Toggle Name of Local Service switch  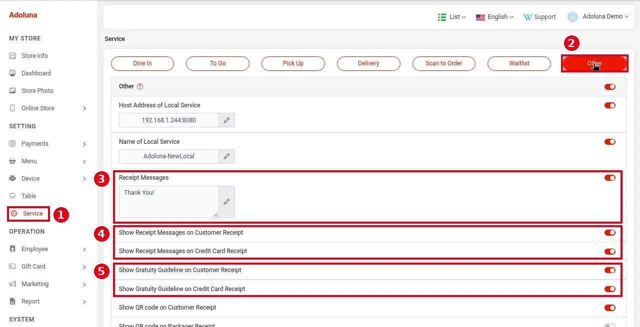pyautogui.click(x=610, y=142)
